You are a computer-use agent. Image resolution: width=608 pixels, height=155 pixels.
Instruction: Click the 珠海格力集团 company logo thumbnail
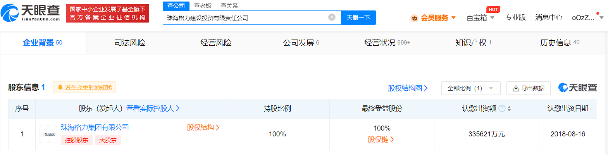(48, 134)
